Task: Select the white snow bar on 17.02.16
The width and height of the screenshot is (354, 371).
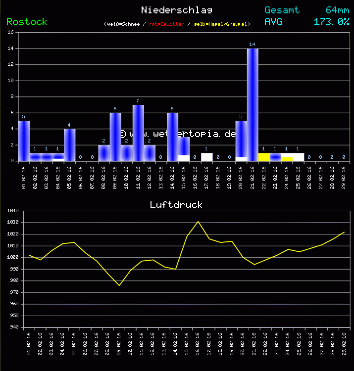Action: pyautogui.click(x=206, y=157)
